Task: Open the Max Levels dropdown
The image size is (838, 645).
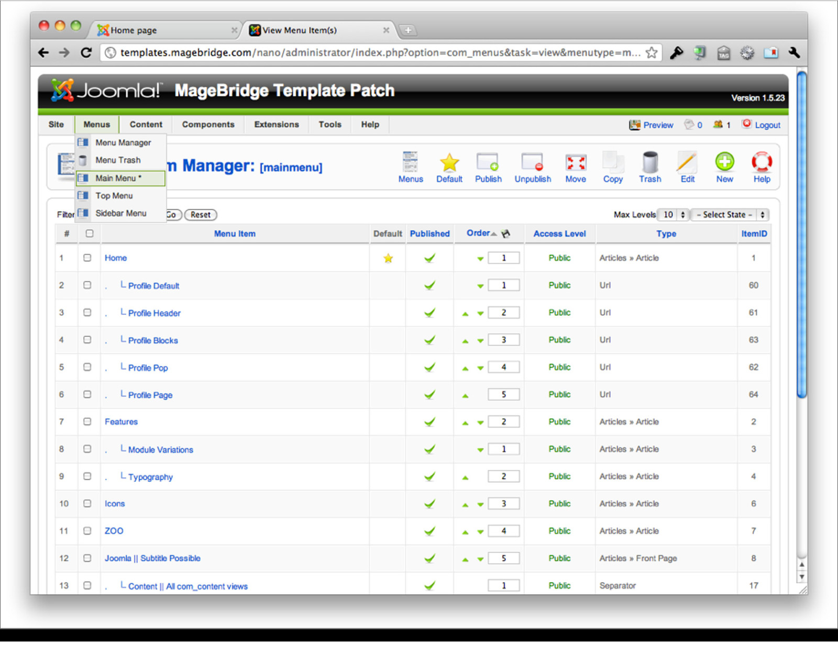Action: point(672,215)
